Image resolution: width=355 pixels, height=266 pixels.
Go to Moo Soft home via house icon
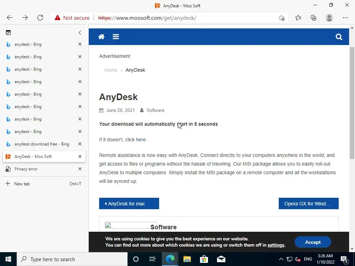coord(101,37)
